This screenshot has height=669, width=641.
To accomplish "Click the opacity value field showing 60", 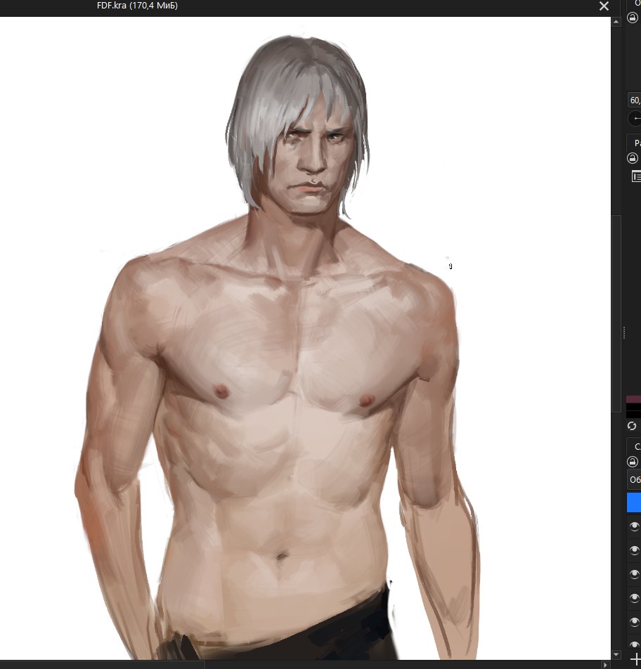I will click(x=635, y=100).
